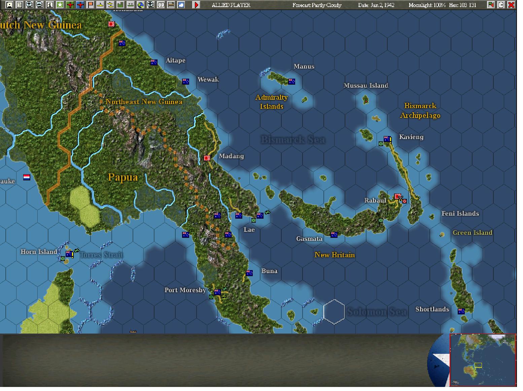The image size is (523, 391).
Task: Click the 'Moonlight: 100%' status text
Action: click(427, 5)
